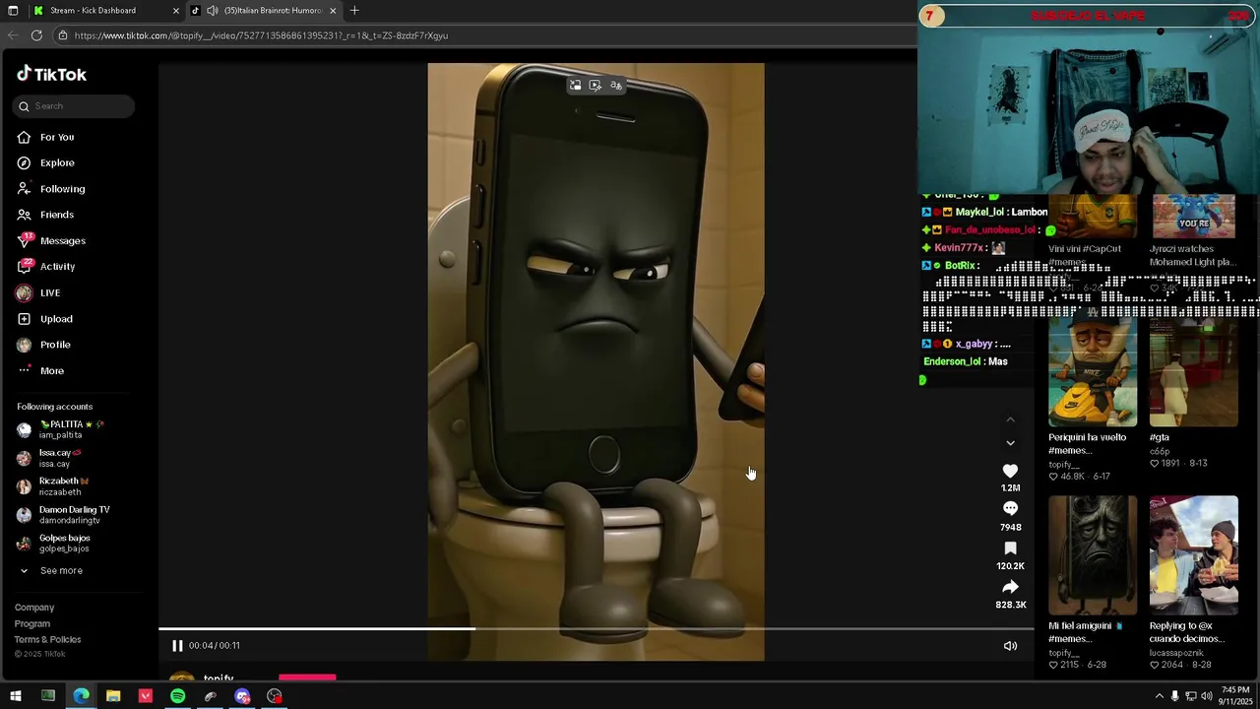Open a new browser tab

(x=354, y=11)
